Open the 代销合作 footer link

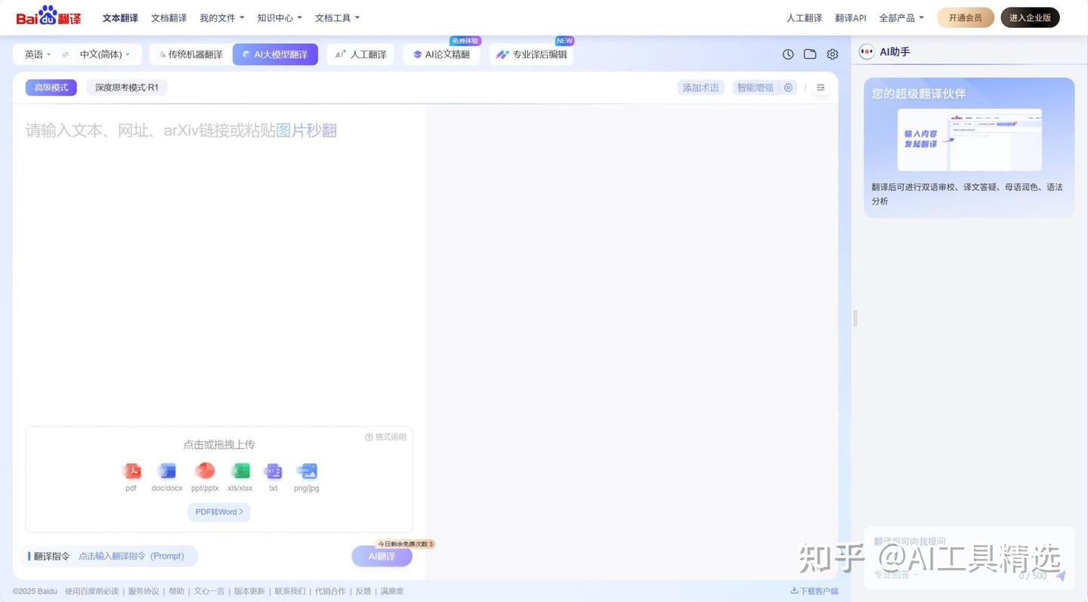[x=330, y=591]
